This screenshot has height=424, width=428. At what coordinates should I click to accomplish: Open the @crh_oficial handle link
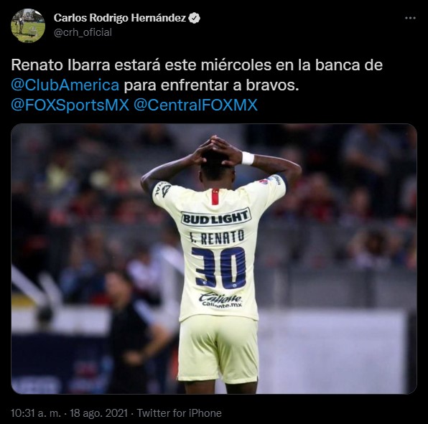pyautogui.click(x=83, y=32)
